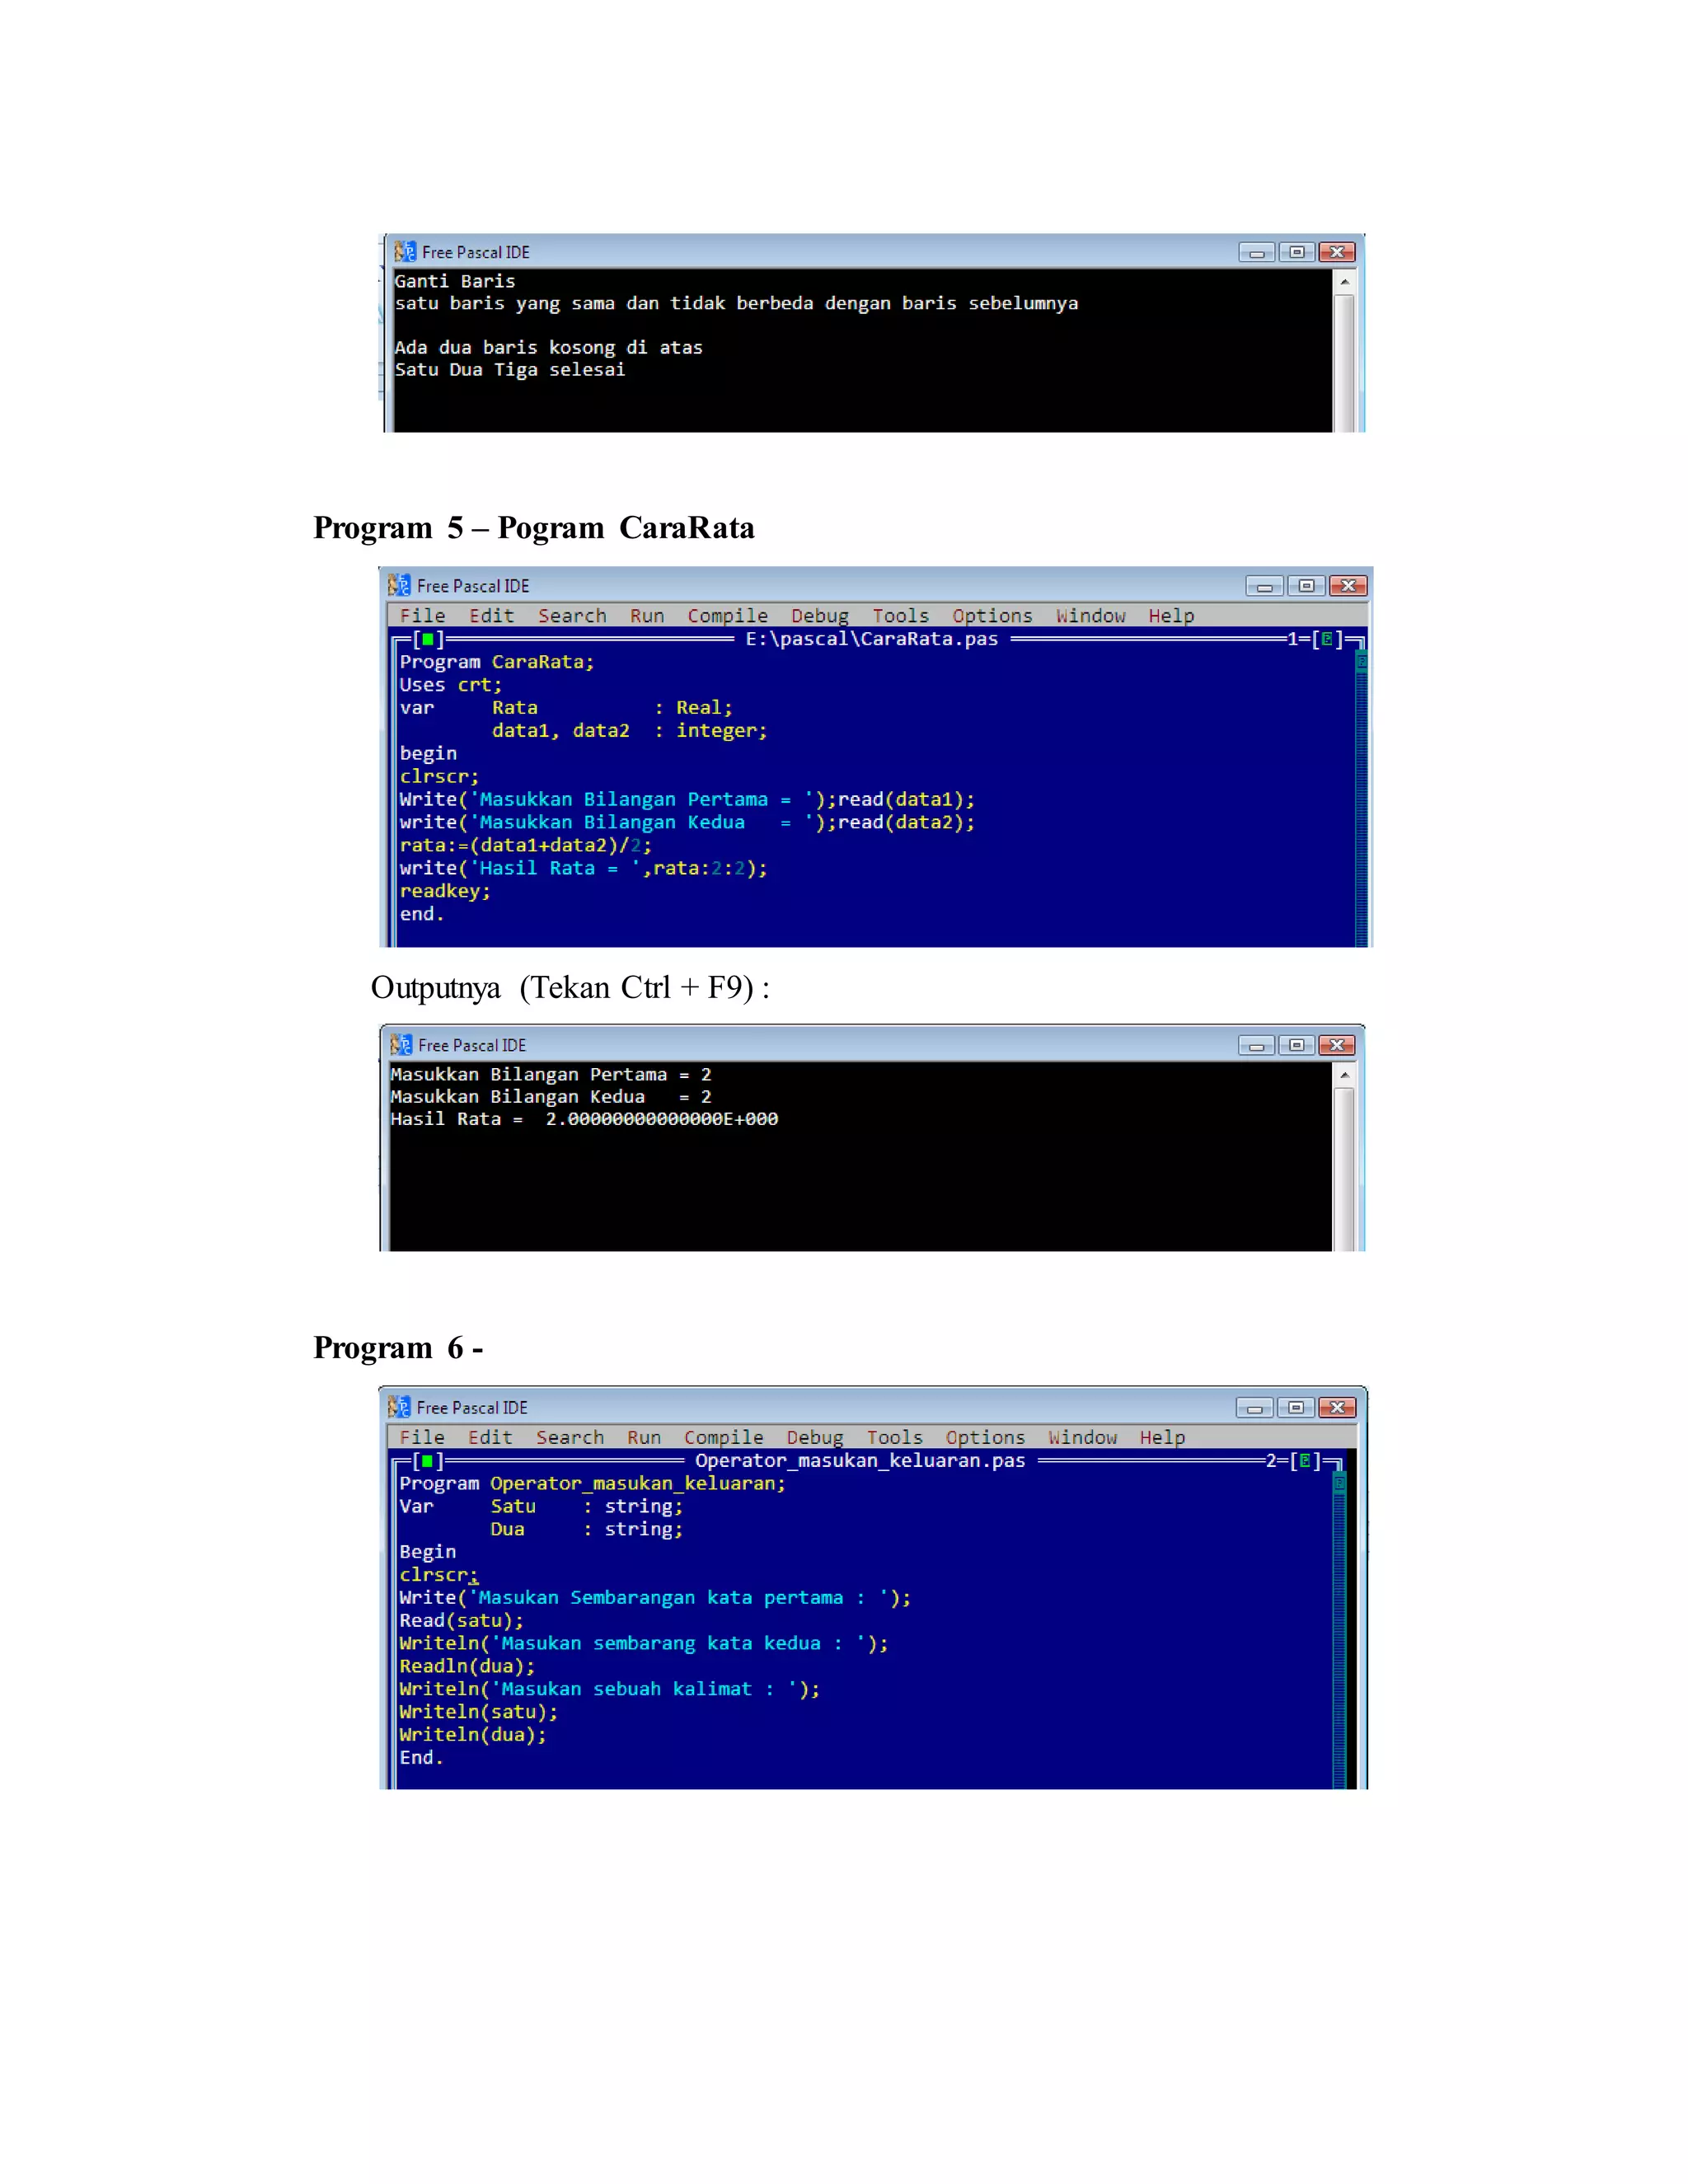
Task: Maximize the Ganti Baris output window
Action: pos(1296,252)
